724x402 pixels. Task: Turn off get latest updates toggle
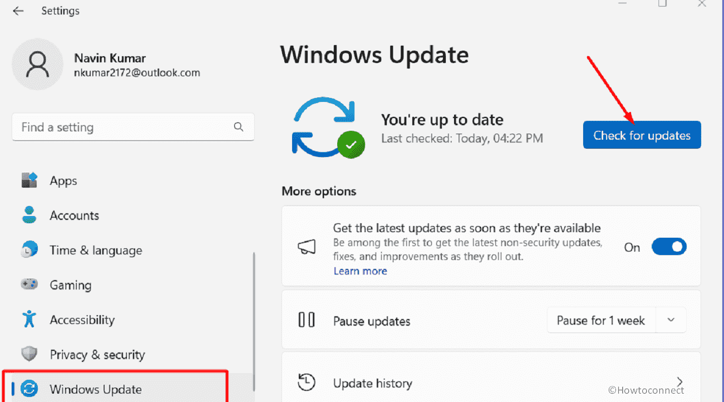(x=668, y=247)
